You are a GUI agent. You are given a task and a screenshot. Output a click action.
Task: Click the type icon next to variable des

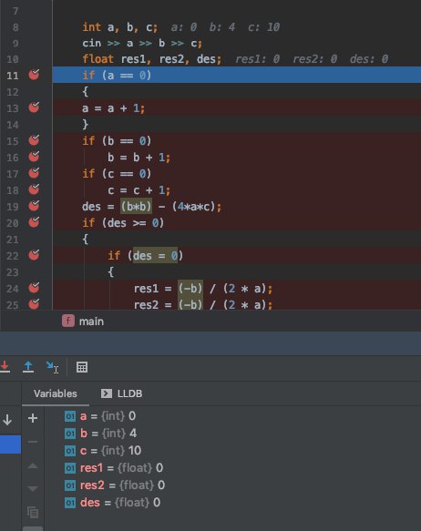click(70, 503)
